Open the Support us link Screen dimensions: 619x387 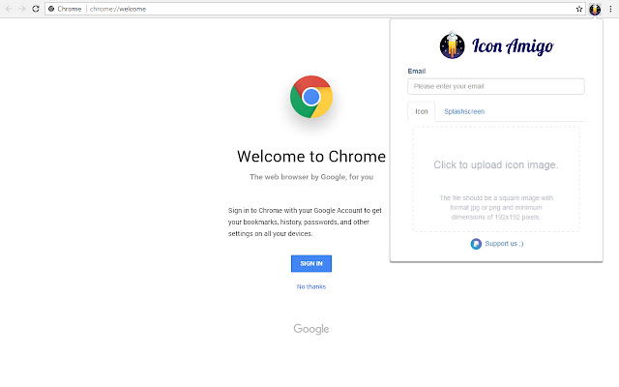tap(504, 244)
